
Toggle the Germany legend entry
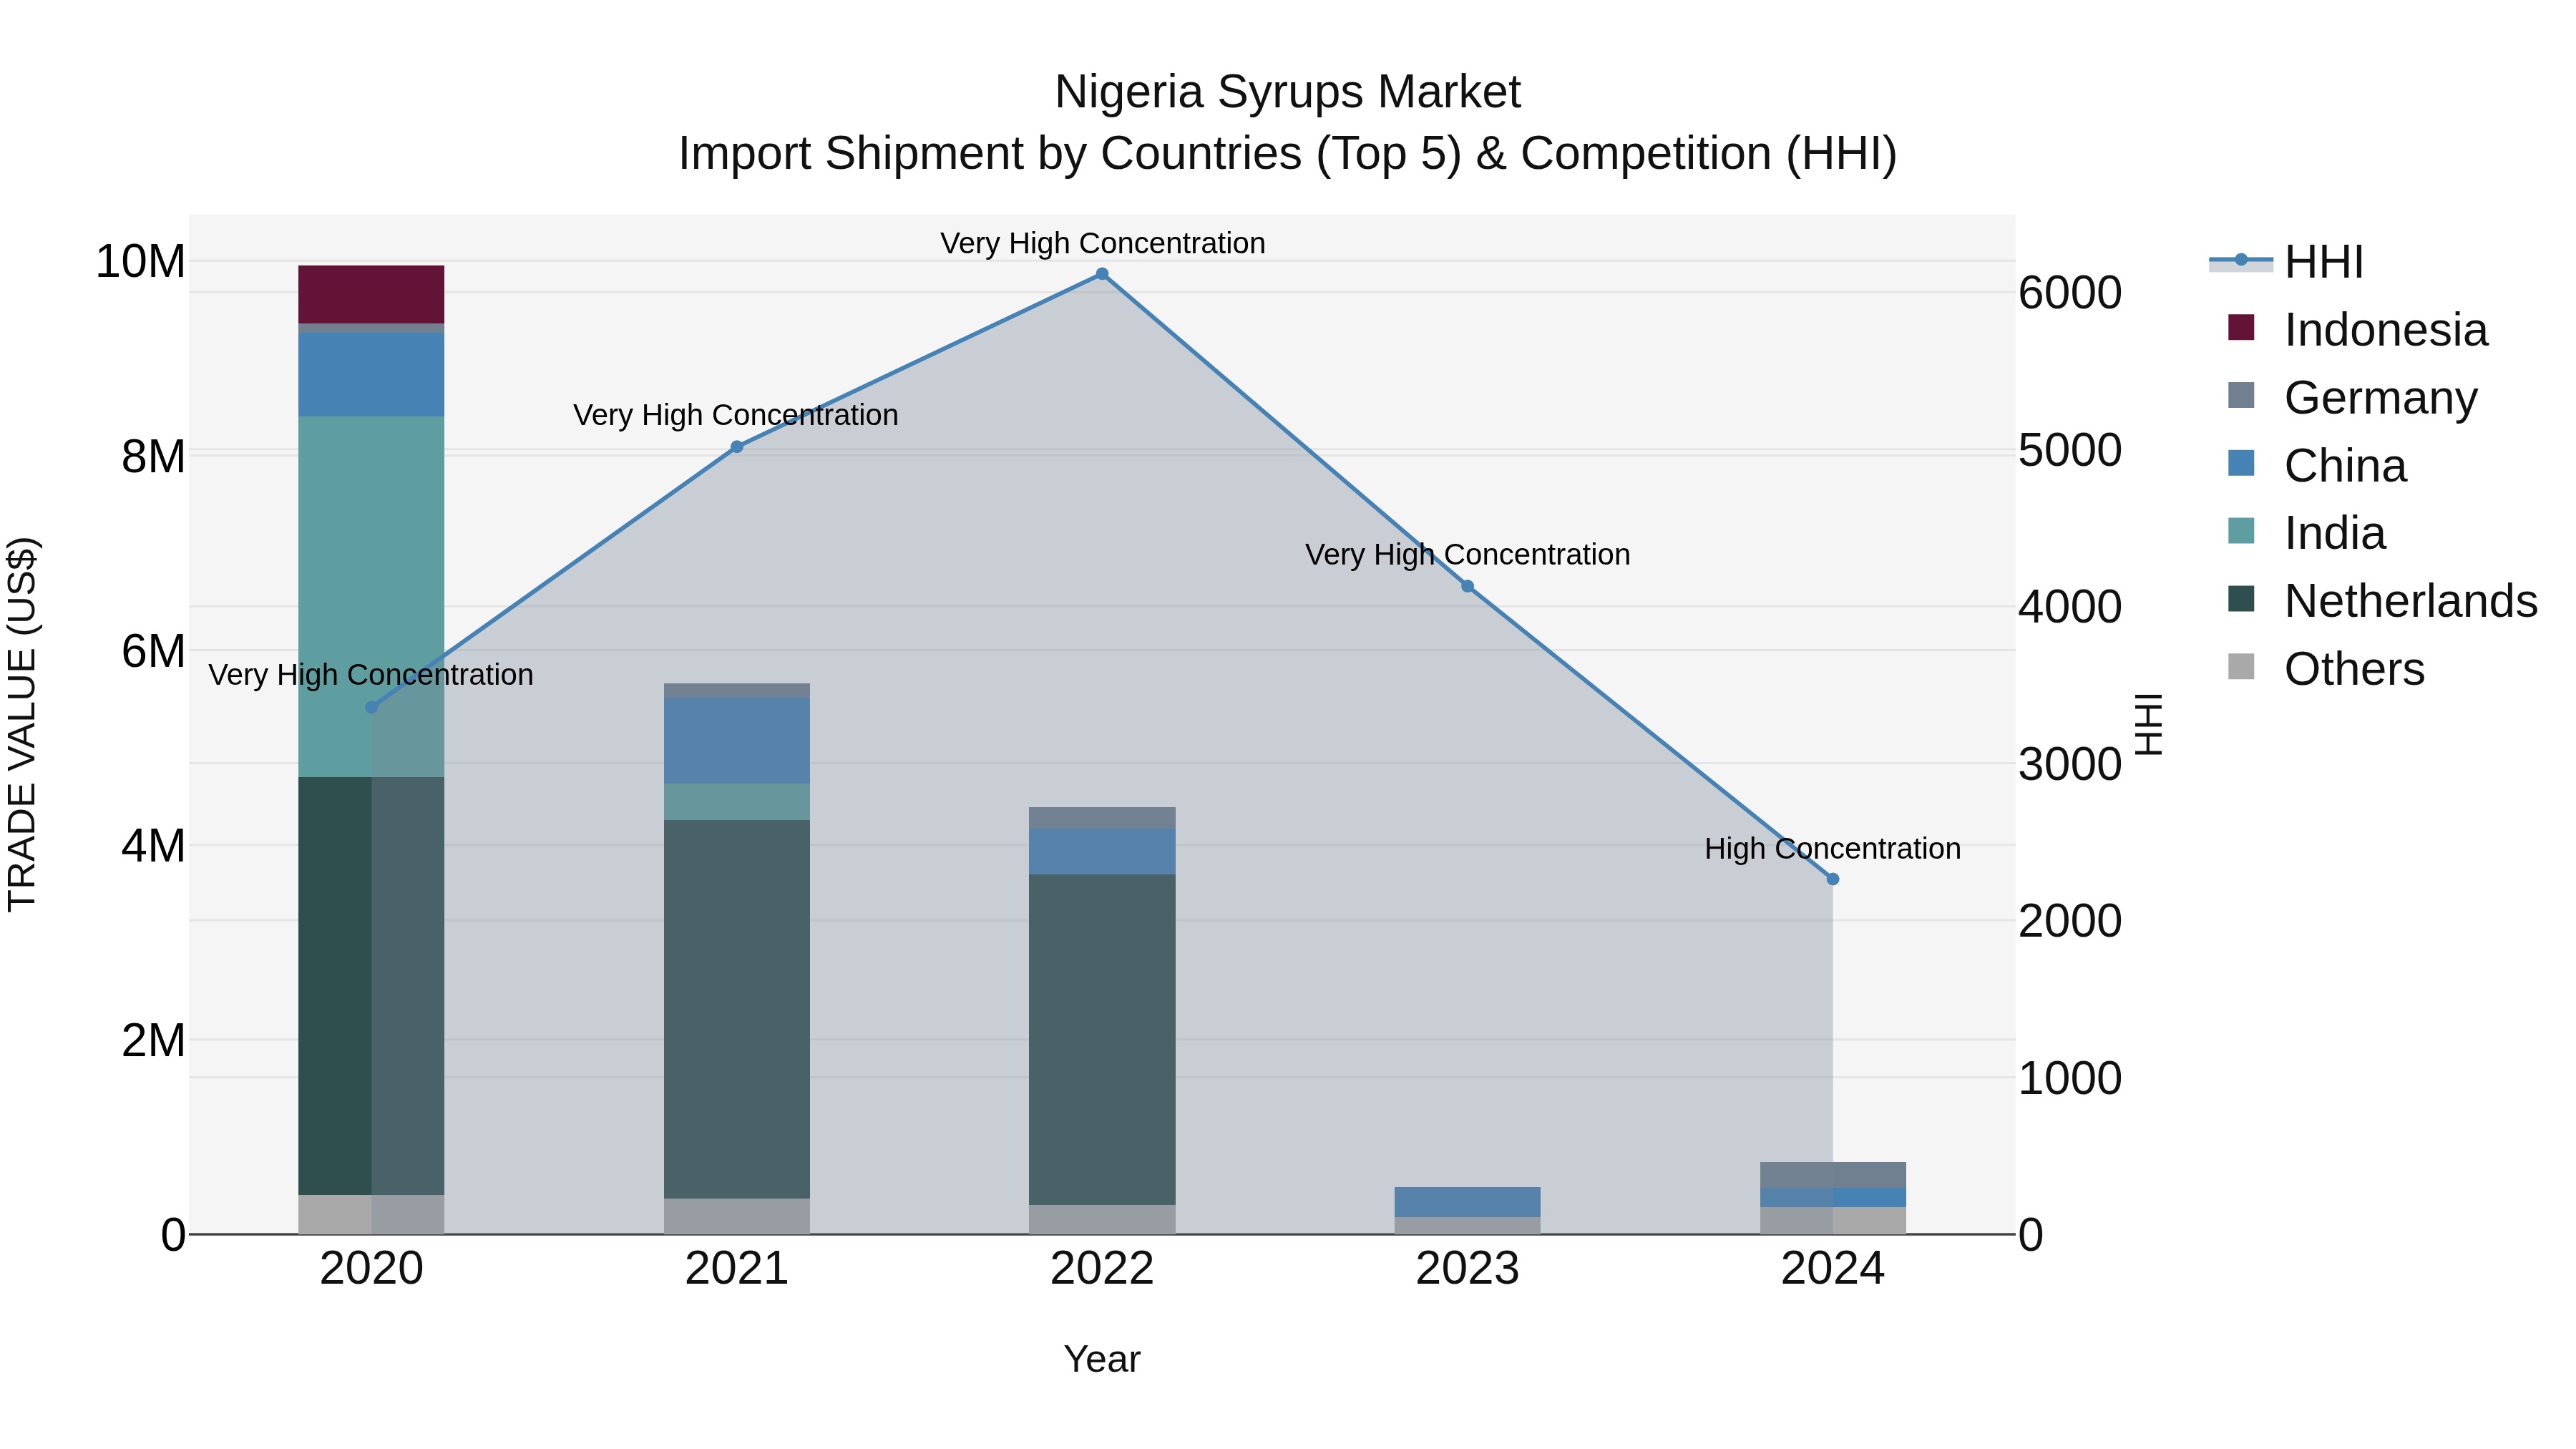[2352, 398]
